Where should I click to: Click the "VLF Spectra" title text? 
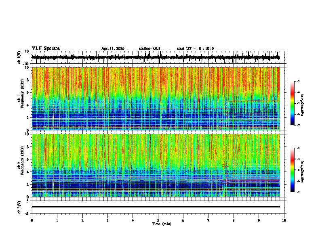tap(46, 48)
